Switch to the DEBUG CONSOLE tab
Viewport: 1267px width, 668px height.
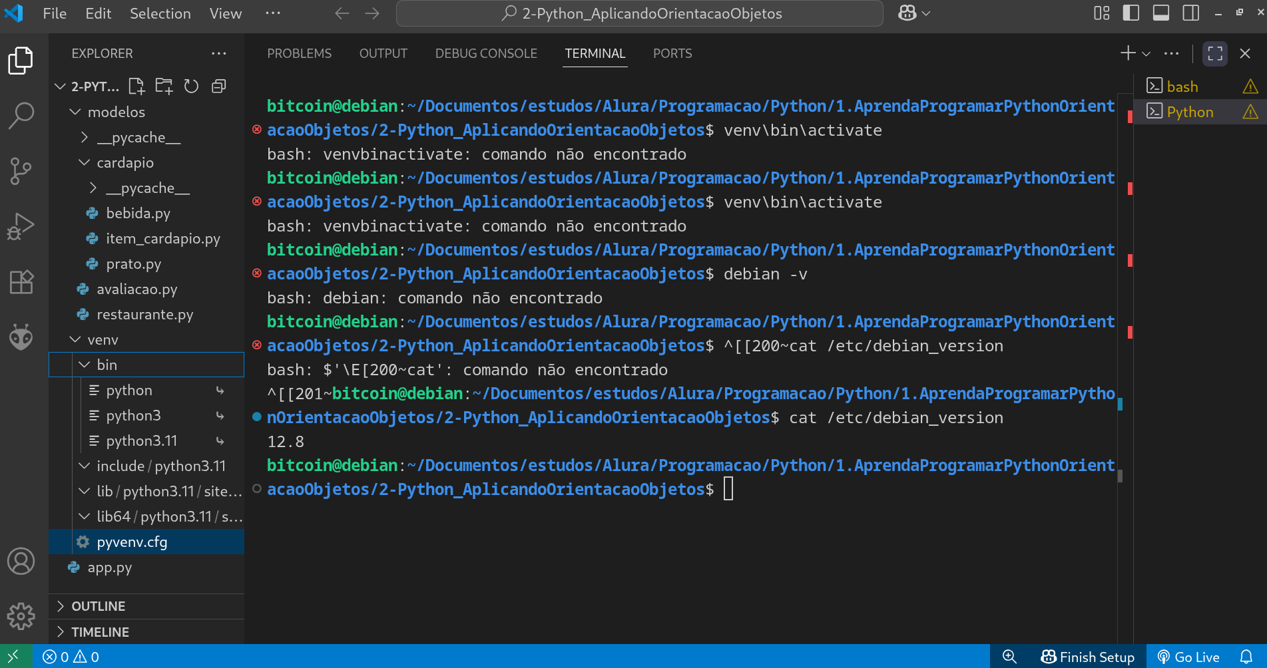(x=486, y=53)
